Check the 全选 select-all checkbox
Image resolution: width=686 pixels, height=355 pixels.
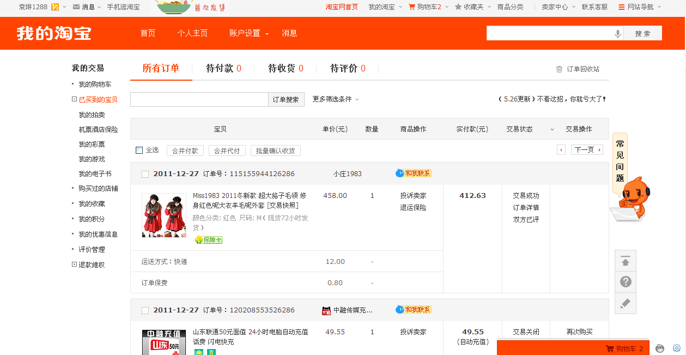pos(139,151)
